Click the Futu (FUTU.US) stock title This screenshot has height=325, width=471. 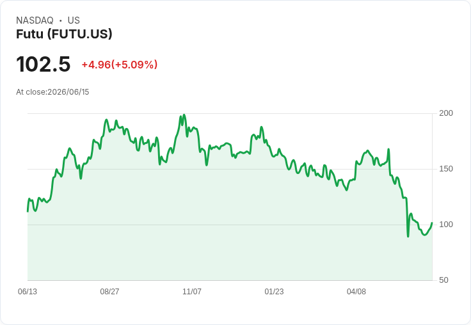coord(64,34)
